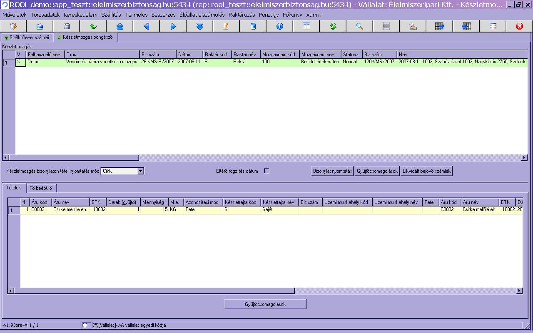Screen dimensions: 533x333
Task: Open the Kereskedelem menu
Action: [80, 15]
